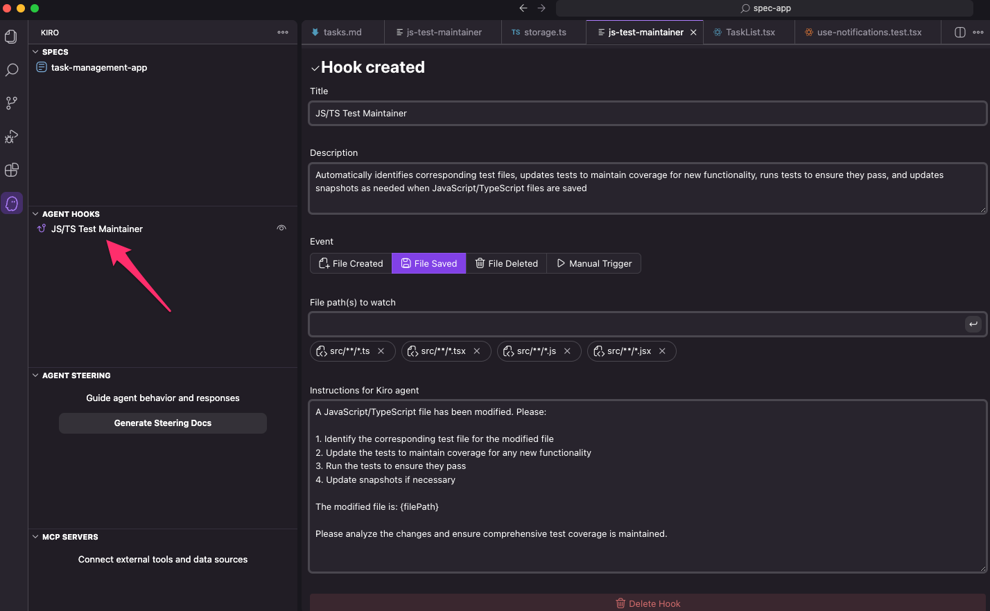The height and width of the screenshot is (611, 990).
Task: Close the active js-test-maintainer tab
Action: (693, 33)
